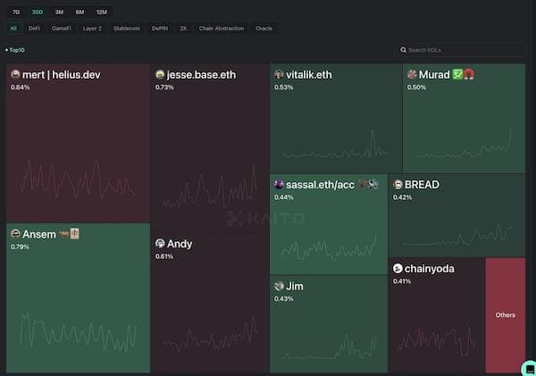Toggle the Top10 view option
The image size is (536, 376).
point(15,50)
